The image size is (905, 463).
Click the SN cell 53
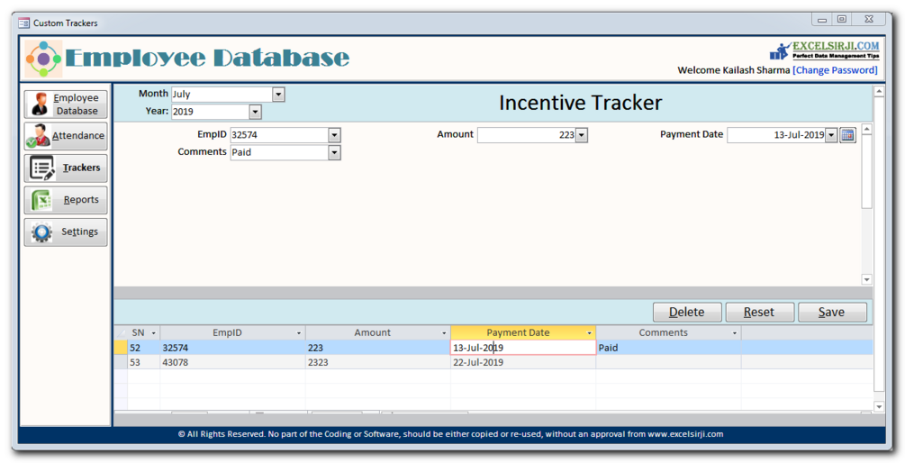pos(143,362)
